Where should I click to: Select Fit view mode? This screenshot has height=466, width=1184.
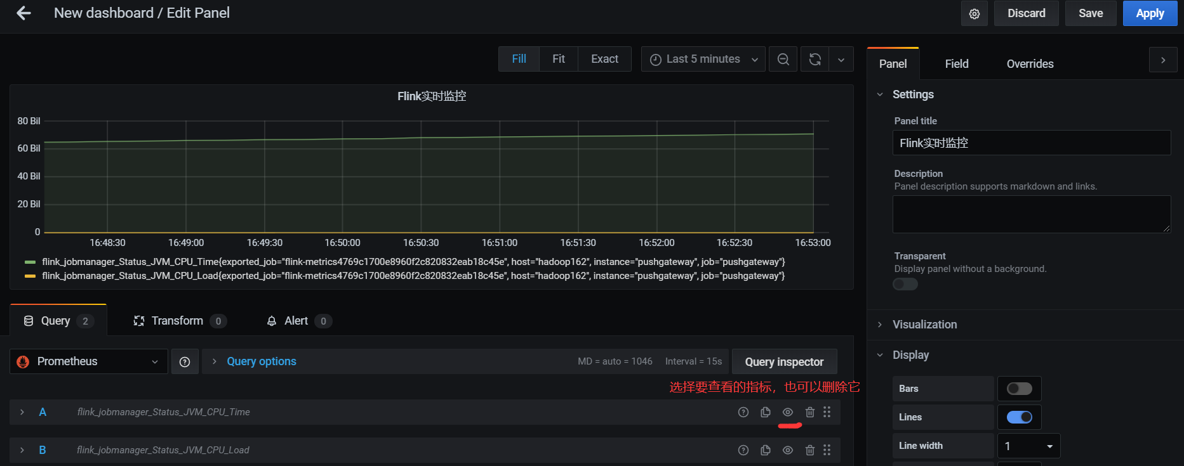click(x=559, y=59)
